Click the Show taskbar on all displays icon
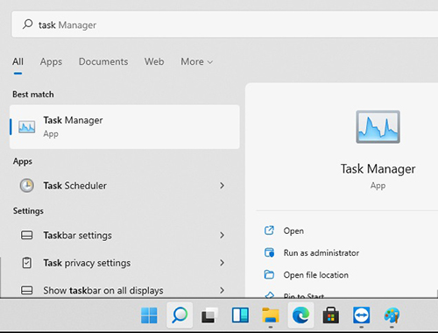 (x=27, y=290)
